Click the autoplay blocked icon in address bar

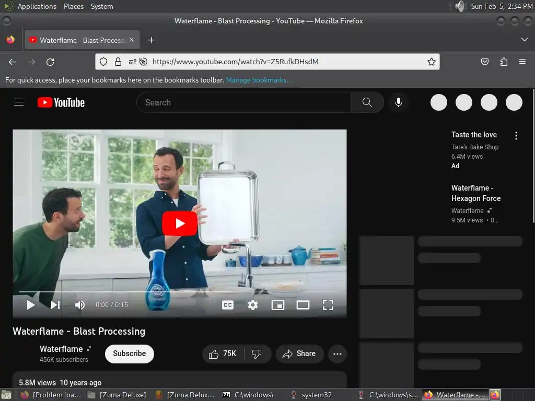[143, 62]
